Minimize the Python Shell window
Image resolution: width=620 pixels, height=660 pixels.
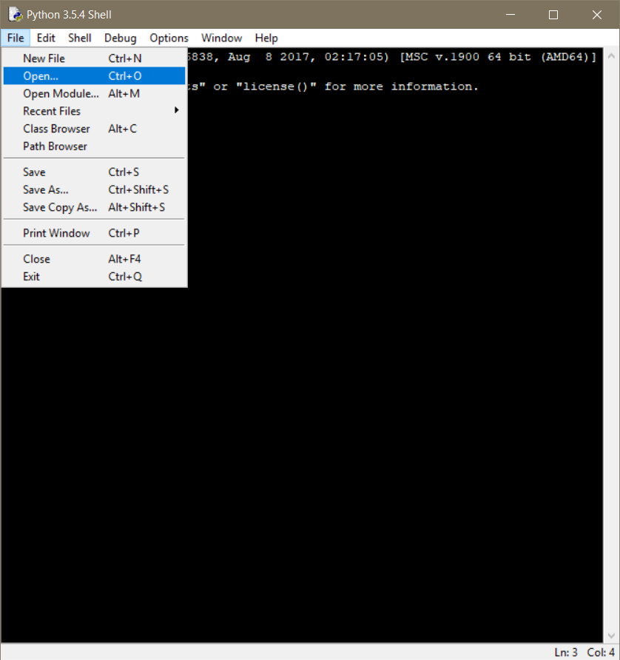click(x=511, y=15)
